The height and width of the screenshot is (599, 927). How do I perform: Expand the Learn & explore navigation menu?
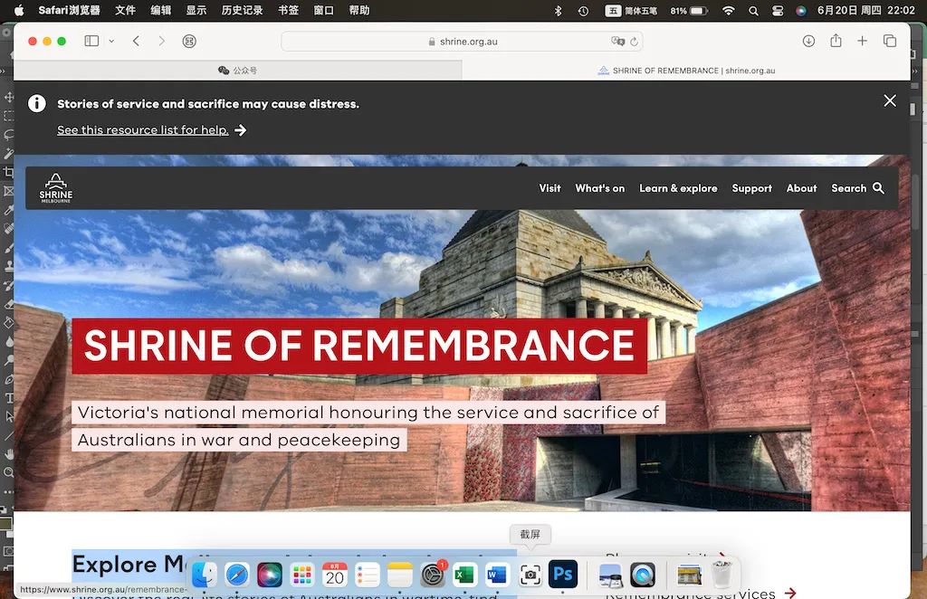click(x=678, y=188)
